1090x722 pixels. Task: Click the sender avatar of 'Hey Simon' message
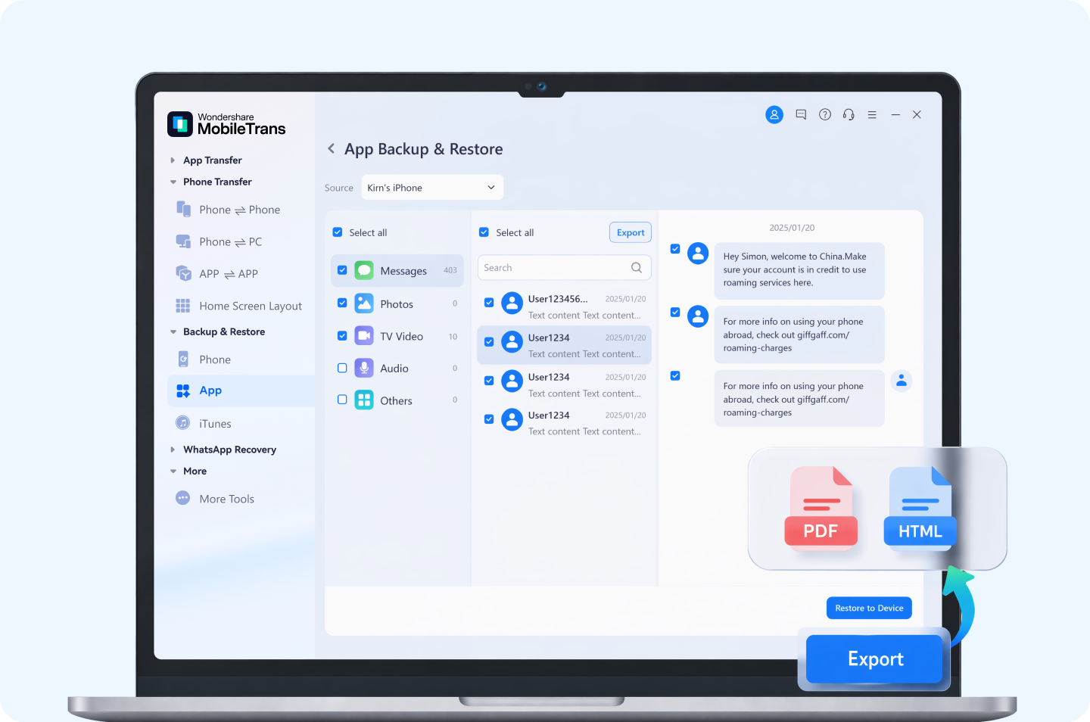pyautogui.click(x=698, y=254)
